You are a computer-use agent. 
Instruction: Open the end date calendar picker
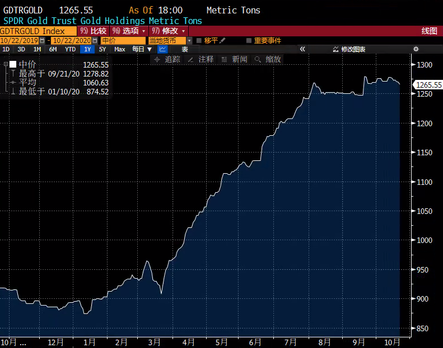95,41
